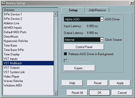Toggle Release ASIO Driver in Background
The height and width of the screenshot is (98, 135).
(x=65, y=54)
